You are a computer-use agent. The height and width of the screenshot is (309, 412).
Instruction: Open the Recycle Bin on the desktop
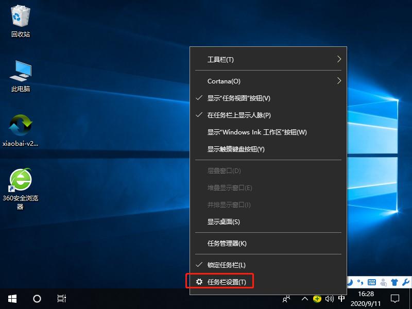[21, 21]
